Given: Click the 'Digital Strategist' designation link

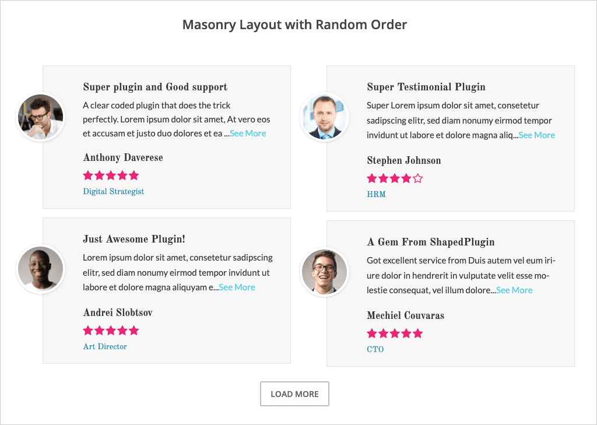Looking at the screenshot, I should point(113,192).
